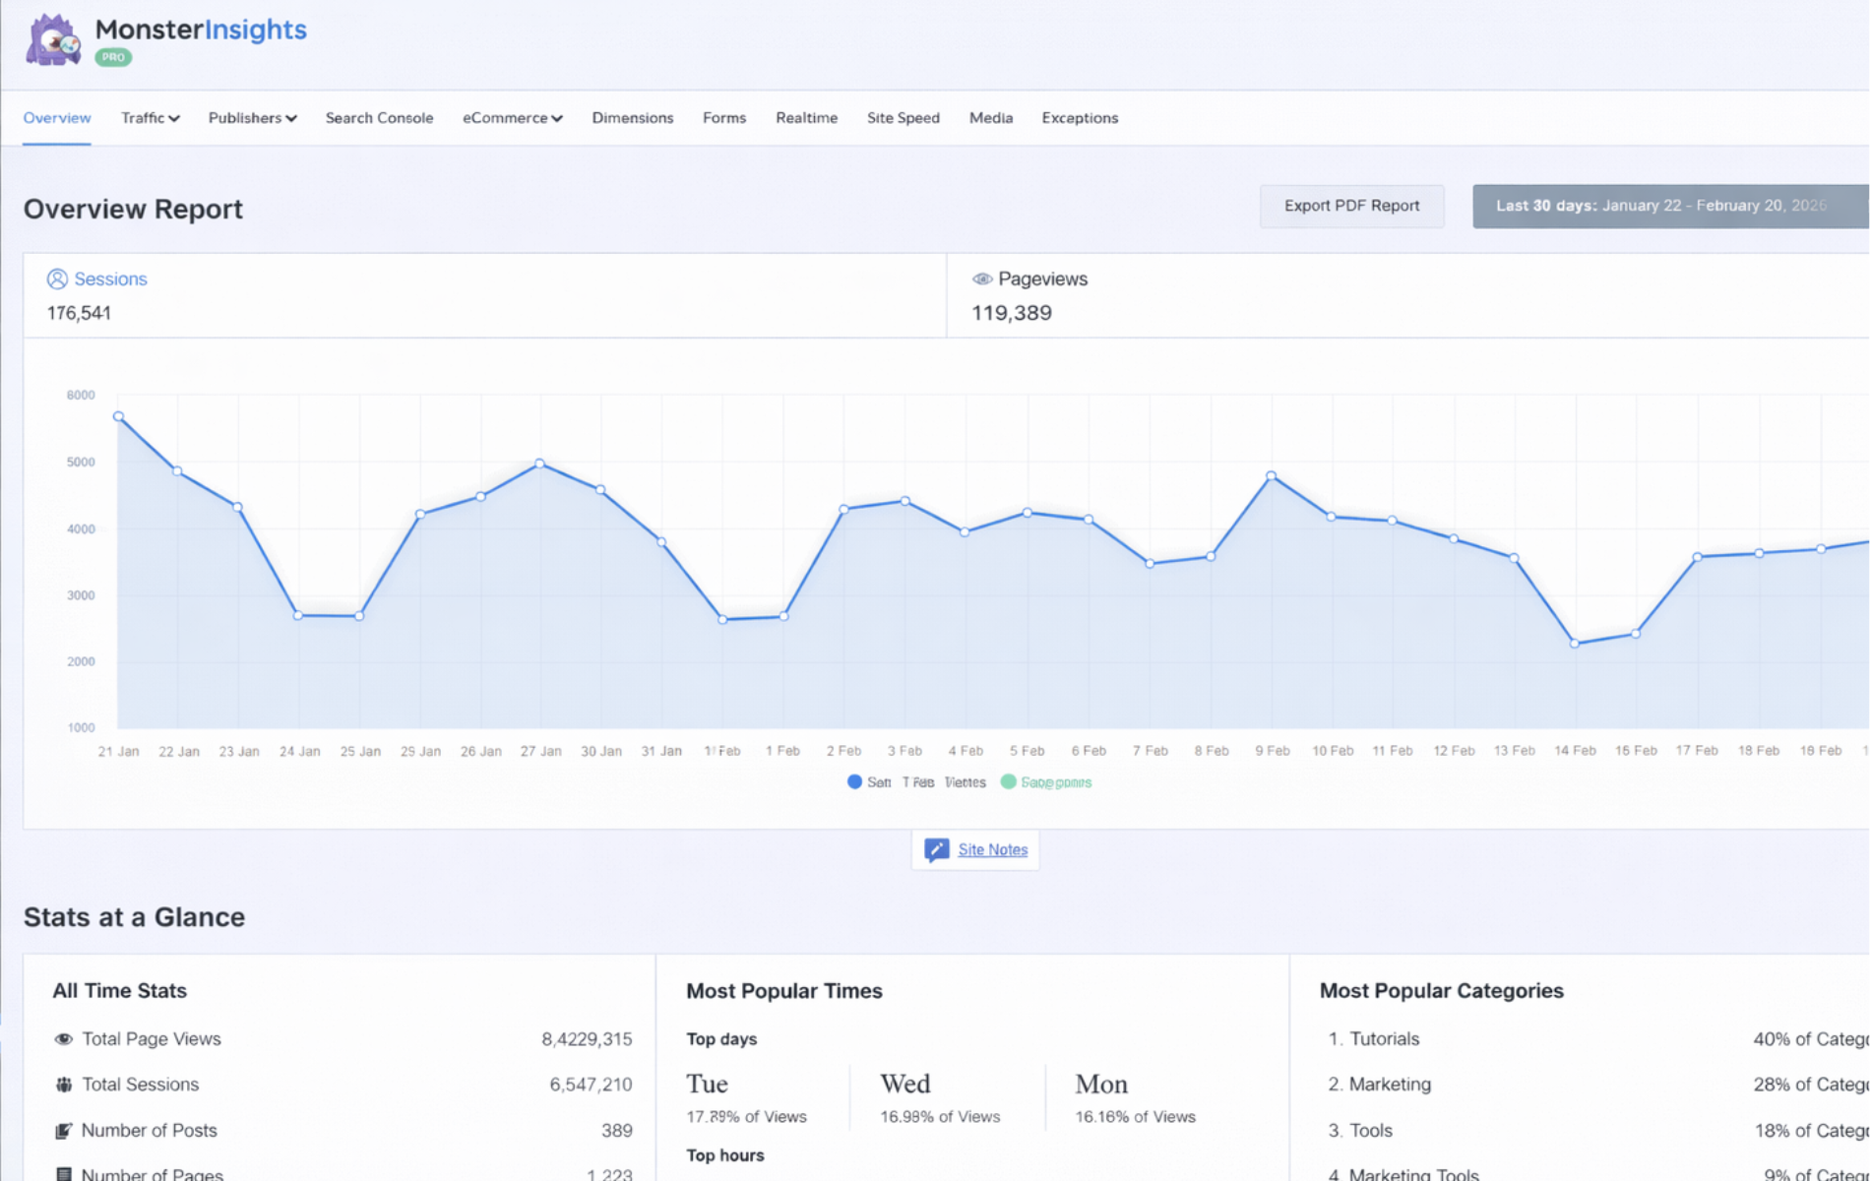The width and height of the screenshot is (1870, 1181).
Task: Open the Last 30 days date picker
Action: point(1669,206)
